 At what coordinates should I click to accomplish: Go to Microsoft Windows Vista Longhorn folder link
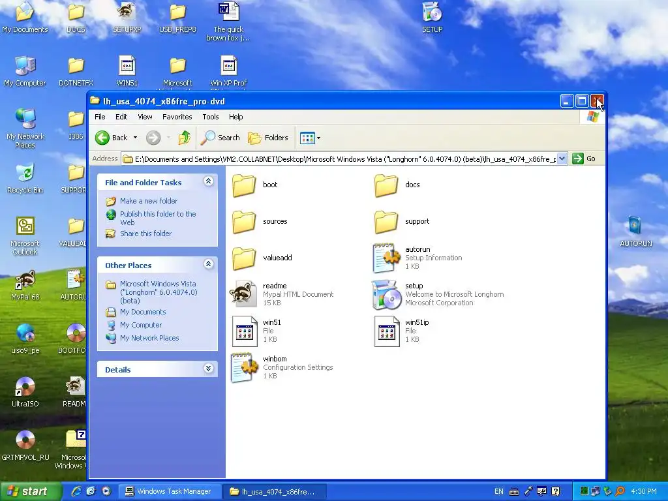[x=159, y=292]
